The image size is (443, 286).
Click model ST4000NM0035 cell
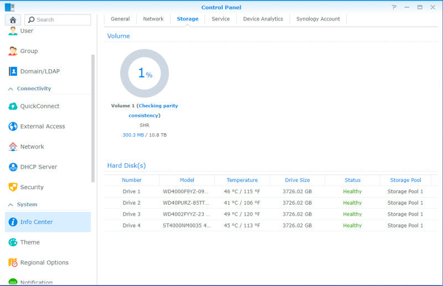(187, 225)
